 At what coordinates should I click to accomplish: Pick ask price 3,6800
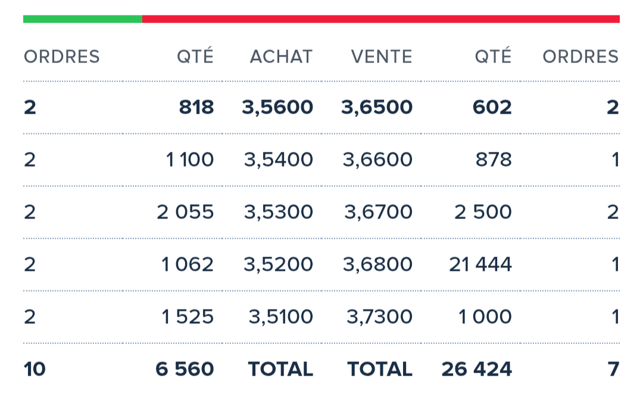377,264
